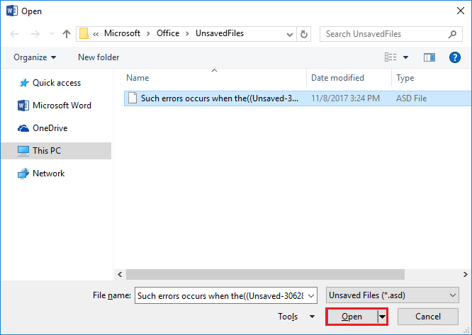The height and width of the screenshot is (335, 472).
Task: Click the Cancel button
Action: [428, 317]
